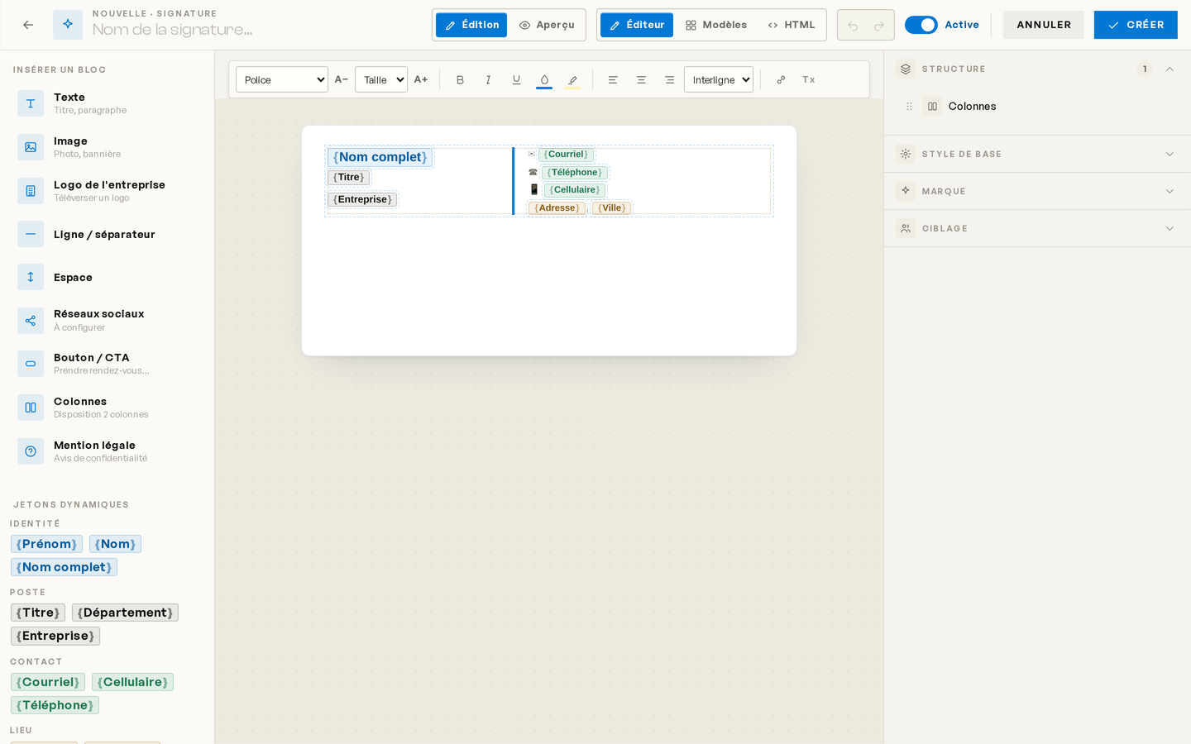Screen dimensions: 1191x744
Task: Click the Créer button
Action: 1136,25
